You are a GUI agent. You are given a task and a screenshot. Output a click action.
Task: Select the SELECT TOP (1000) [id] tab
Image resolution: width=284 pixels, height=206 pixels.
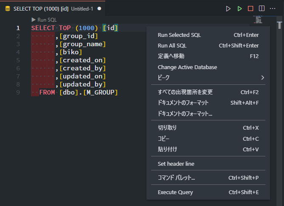(53, 8)
